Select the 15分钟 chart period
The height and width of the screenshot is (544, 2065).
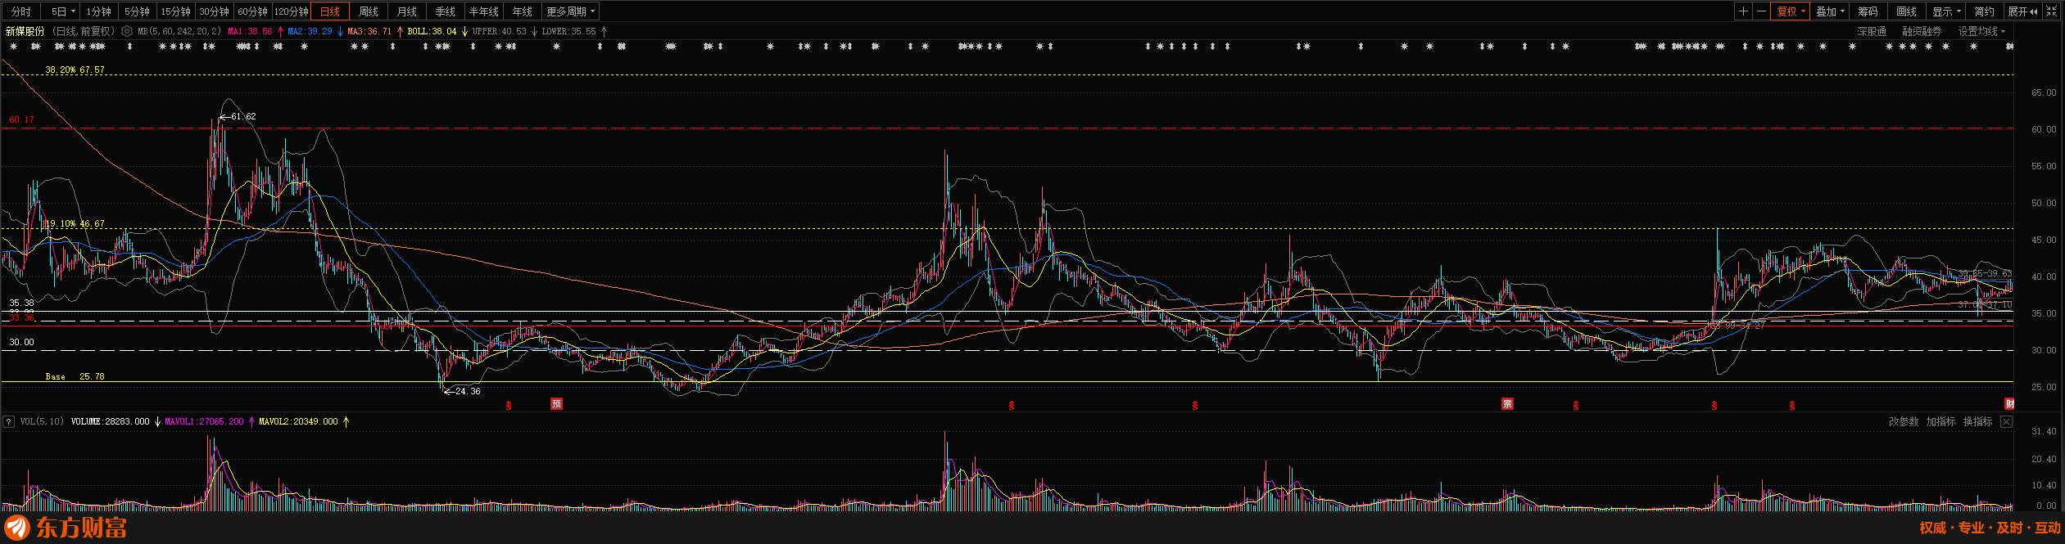click(175, 11)
